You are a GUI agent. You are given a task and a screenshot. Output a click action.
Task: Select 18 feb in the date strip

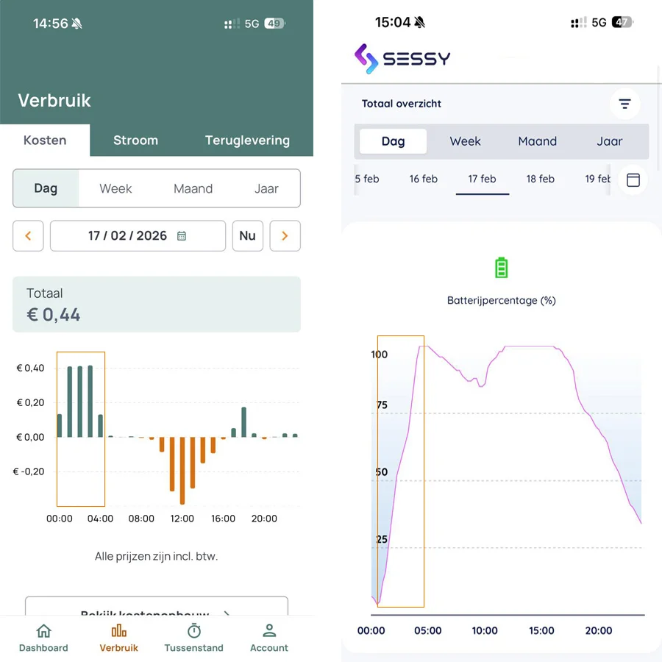pyautogui.click(x=540, y=179)
